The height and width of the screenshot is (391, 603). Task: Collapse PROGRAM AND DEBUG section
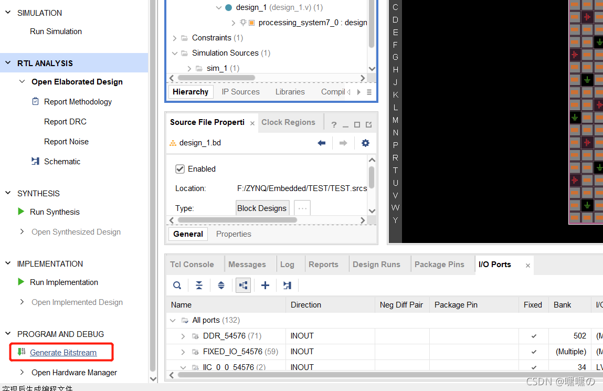(x=8, y=334)
